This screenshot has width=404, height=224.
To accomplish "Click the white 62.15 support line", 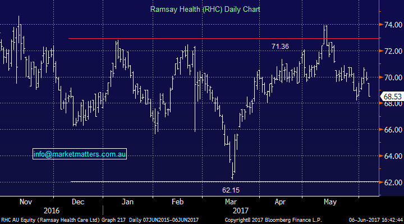I will [224, 182].
